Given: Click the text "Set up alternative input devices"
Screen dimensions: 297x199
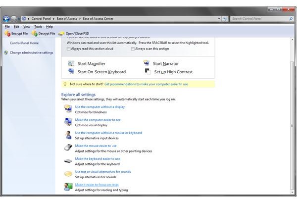Looking at the screenshot, I should (x=97, y=138).
